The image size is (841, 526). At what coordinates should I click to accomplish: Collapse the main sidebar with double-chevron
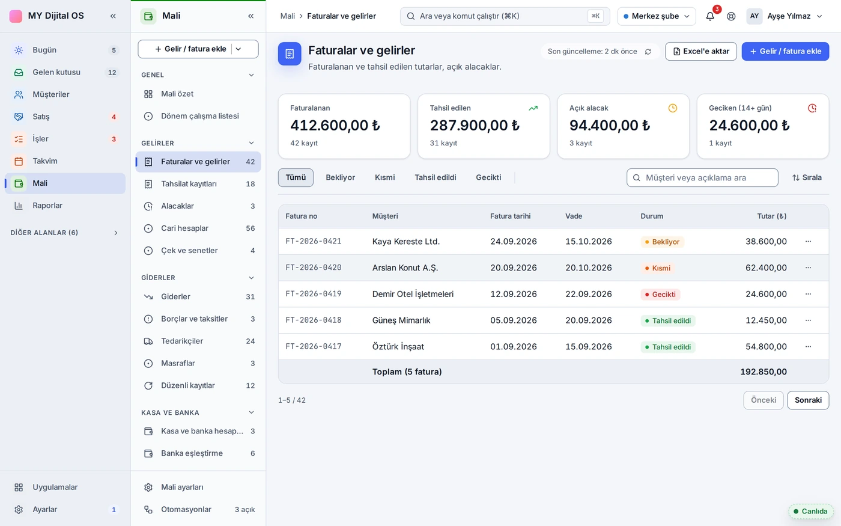point(113,16)
